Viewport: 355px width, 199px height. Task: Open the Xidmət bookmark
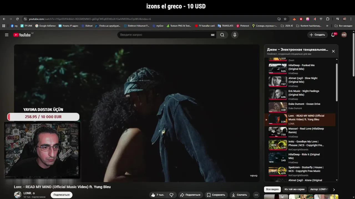click(87, 26)
